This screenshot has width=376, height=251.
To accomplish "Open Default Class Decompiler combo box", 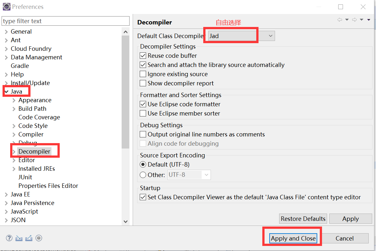I will pos(241,36).
